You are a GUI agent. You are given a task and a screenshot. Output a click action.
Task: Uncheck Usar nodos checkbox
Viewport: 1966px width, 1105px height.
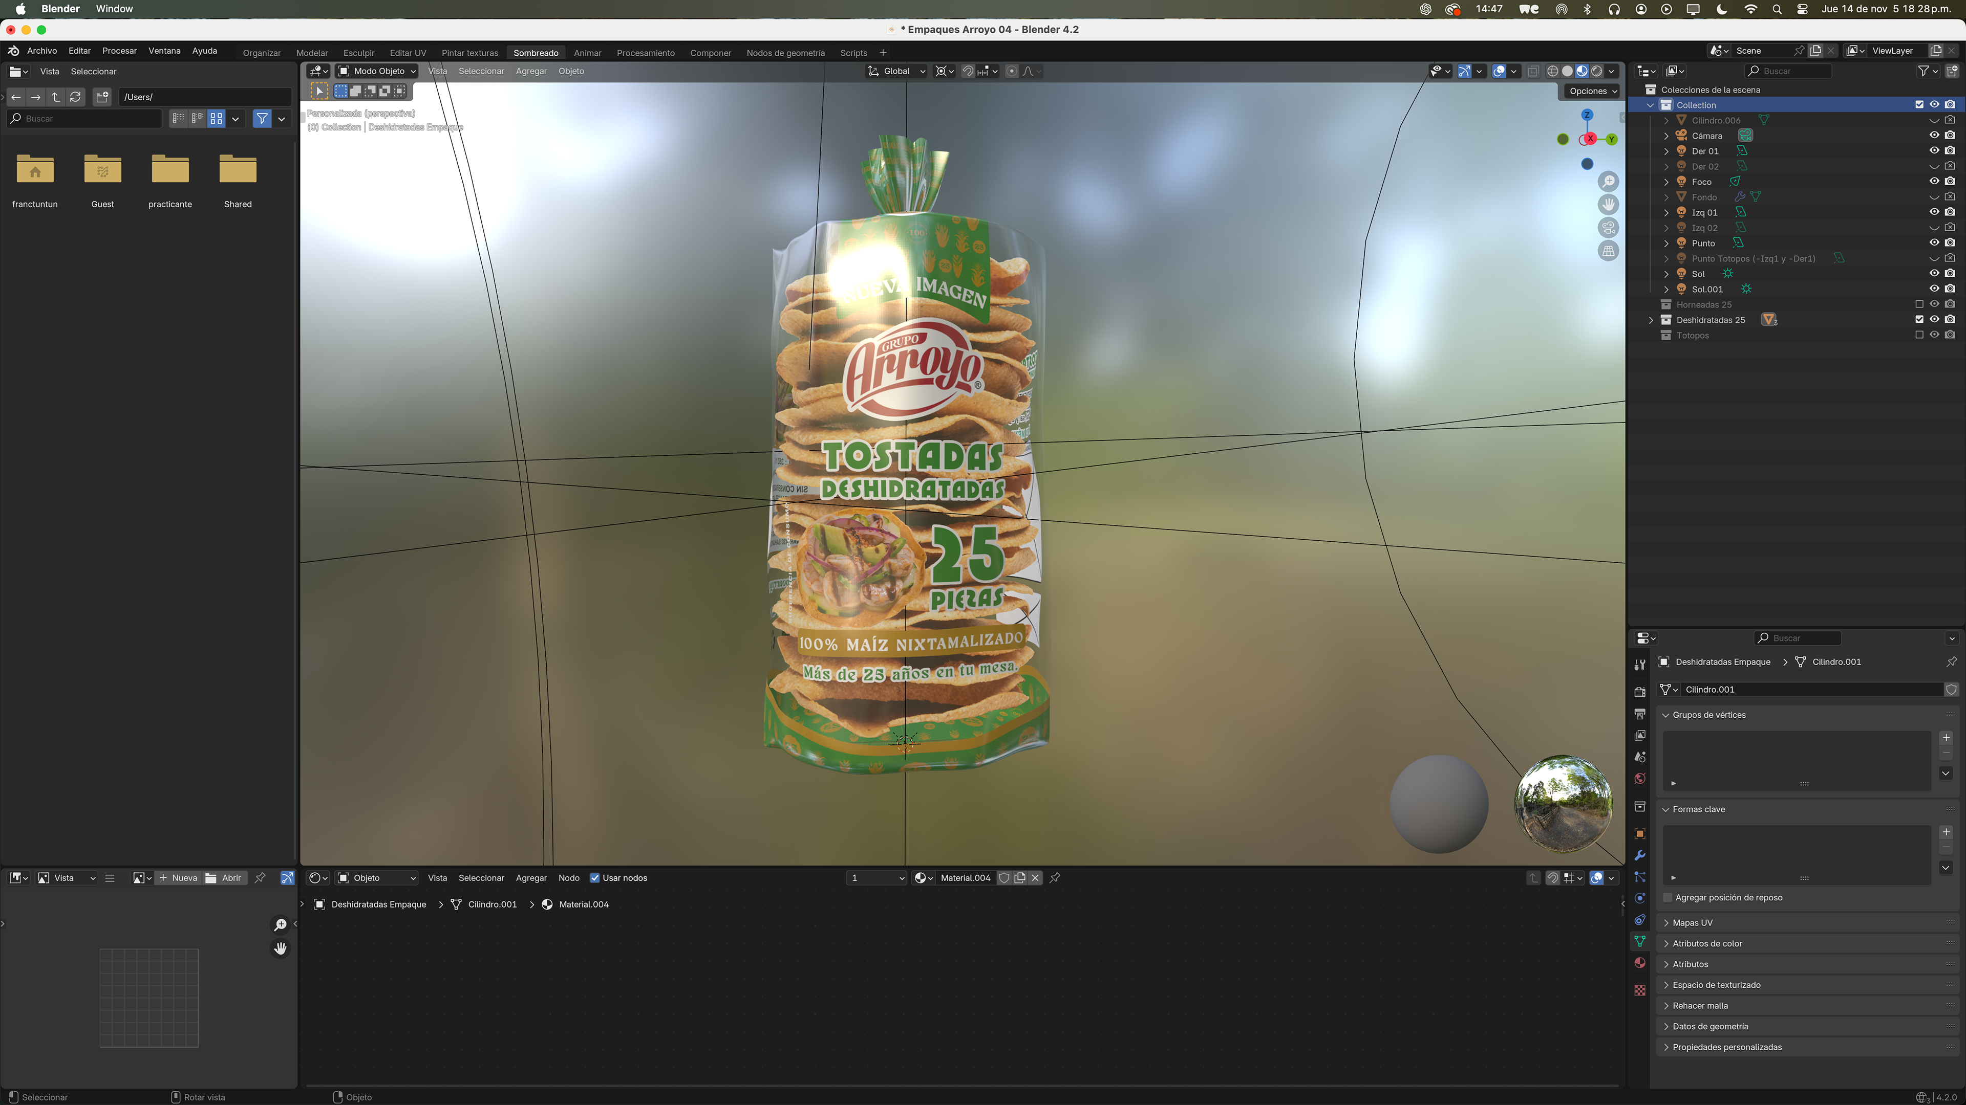[x=594, y=878]
